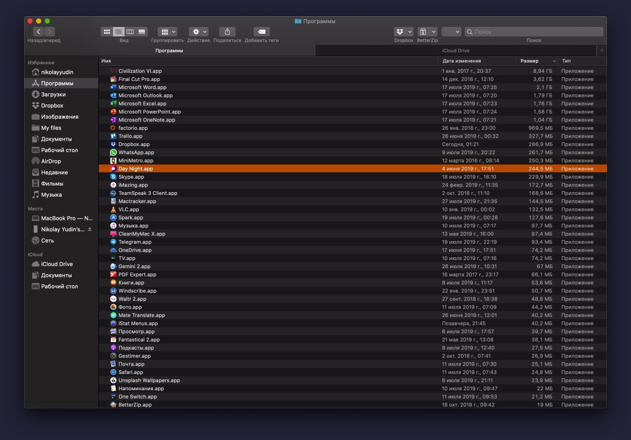Select the factorio.app icon
Image resolution: width=631 pixels, height=440 pixels.
[x=113, y=128]
